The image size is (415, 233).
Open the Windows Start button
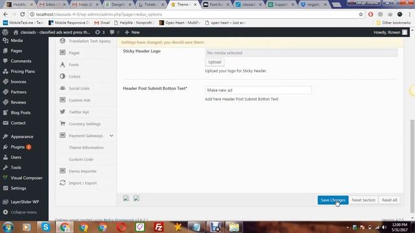point(8,227)
